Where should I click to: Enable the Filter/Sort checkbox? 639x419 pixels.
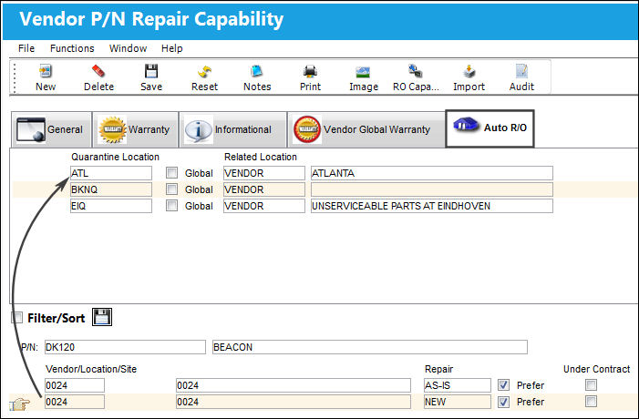(x=16, y=317)
